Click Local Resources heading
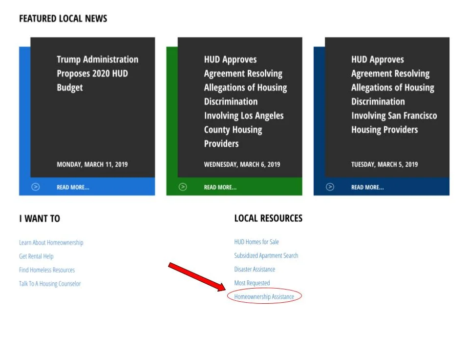 click(x=268, y=218)
